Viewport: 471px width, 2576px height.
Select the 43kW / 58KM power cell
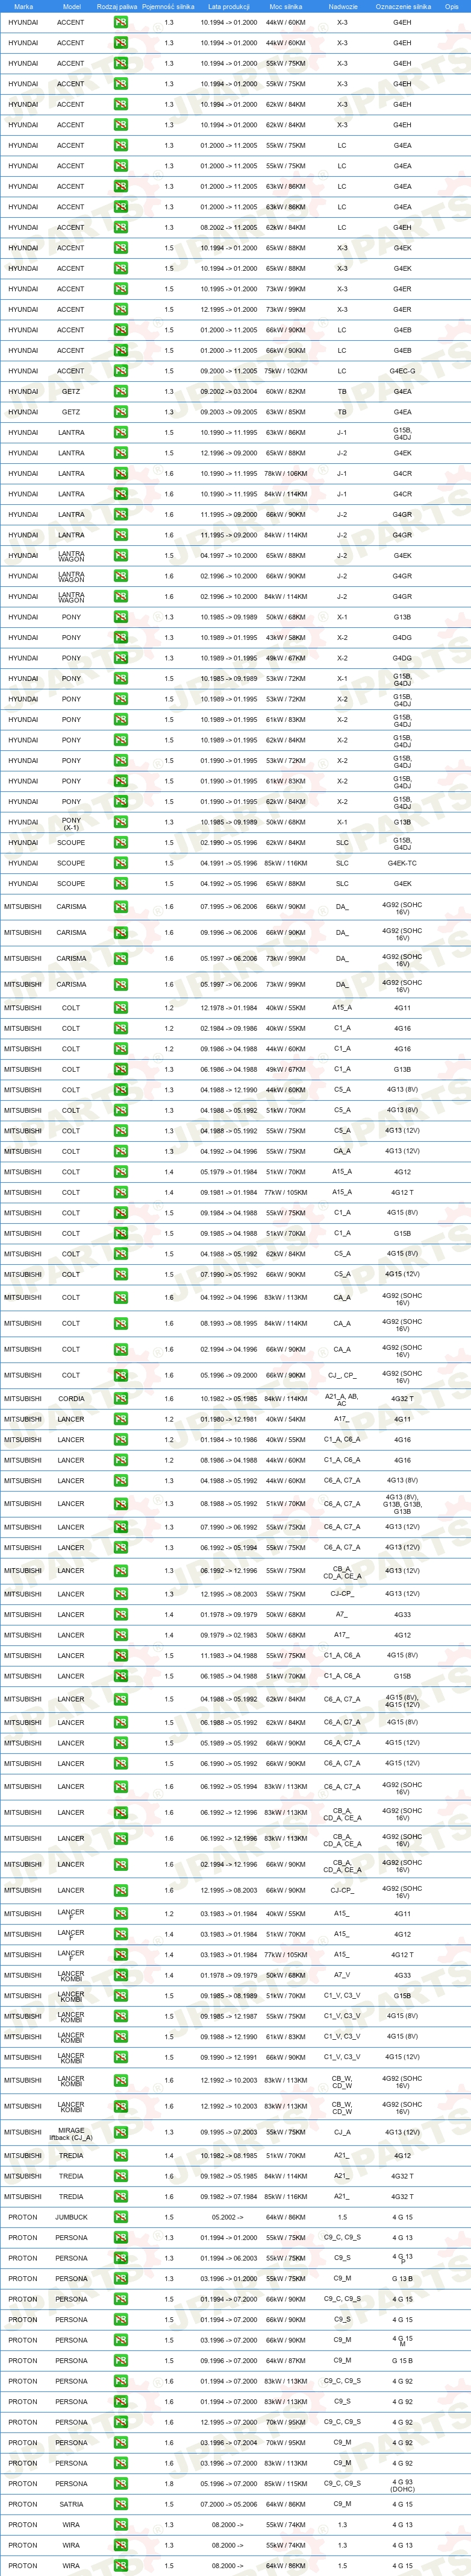tap(285, 638)
